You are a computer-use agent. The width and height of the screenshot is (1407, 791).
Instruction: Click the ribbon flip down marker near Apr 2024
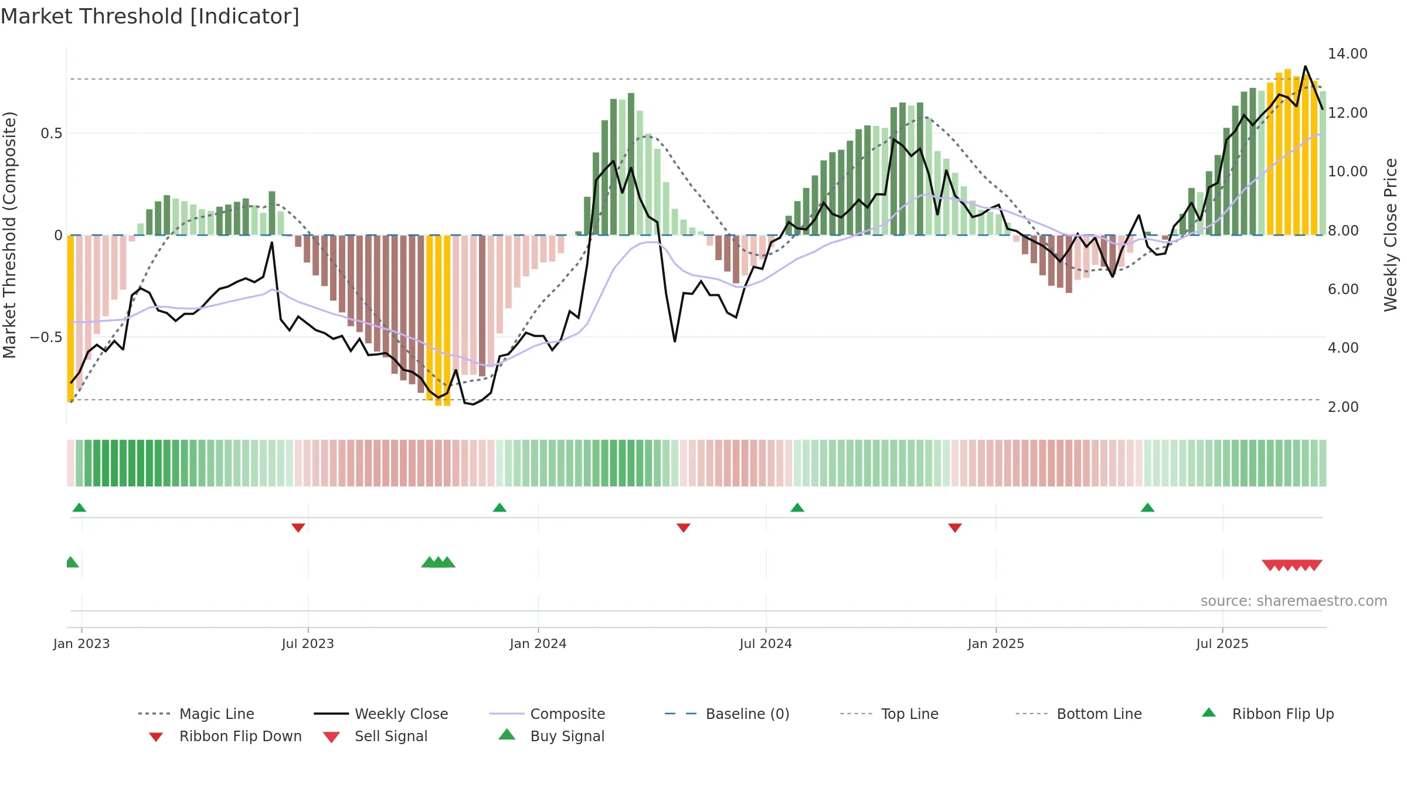tap(684, 528)
